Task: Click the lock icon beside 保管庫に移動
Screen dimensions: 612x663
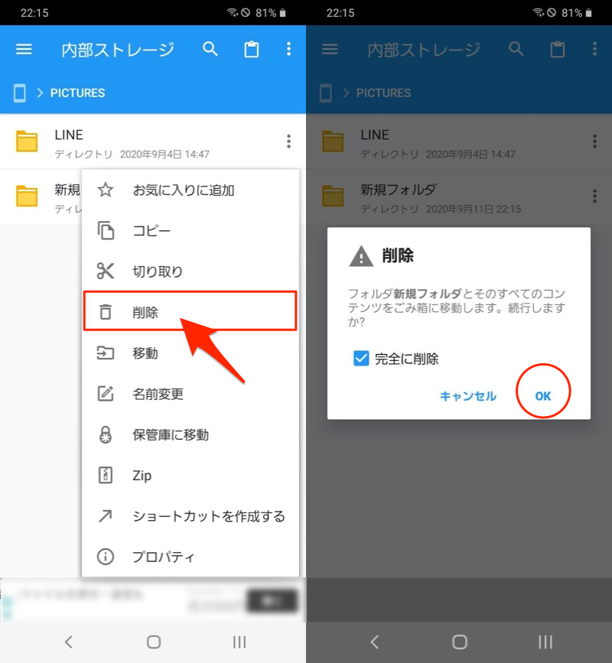Action: pyautogui.click(x=106, y=435)
